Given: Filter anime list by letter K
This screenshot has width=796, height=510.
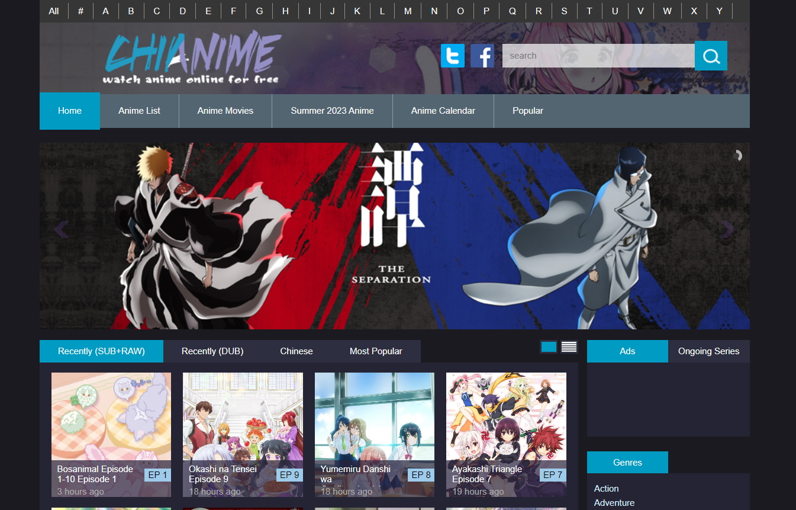Looking at the screenshot, I should click(357, 11).
